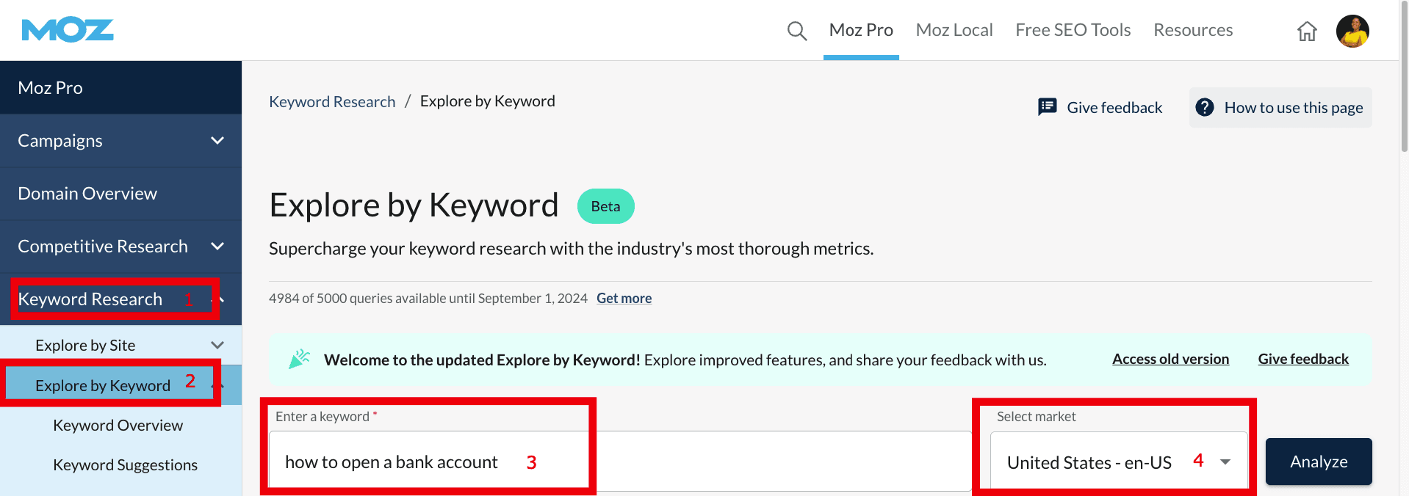The image size is (1409, 496).
Task: Open Domain Overview in the sidebar
Action: tap(87, 194)
